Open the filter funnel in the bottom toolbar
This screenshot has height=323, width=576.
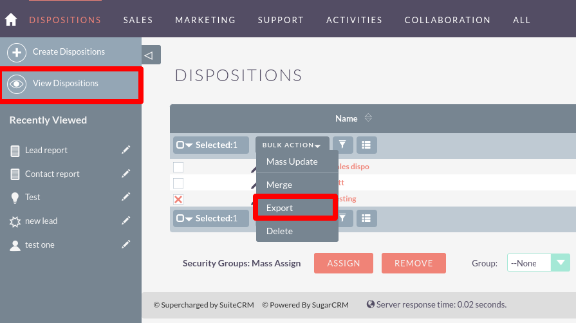click(x=346, y=218)
